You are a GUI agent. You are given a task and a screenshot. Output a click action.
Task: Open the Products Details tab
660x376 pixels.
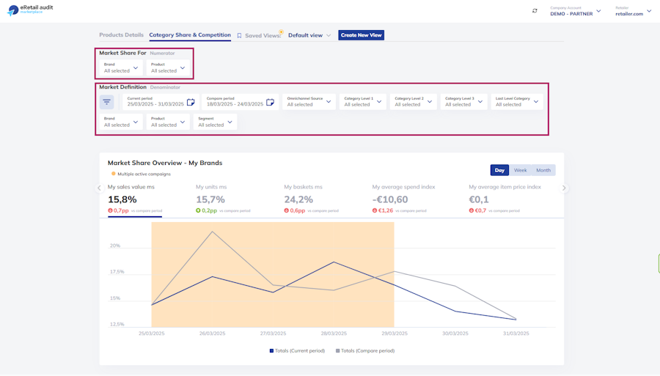121,35
